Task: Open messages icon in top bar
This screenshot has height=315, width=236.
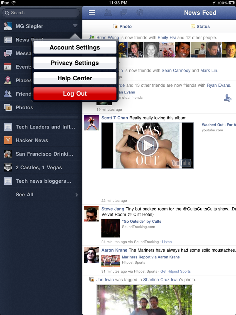Action: click(x=124, y=13)
